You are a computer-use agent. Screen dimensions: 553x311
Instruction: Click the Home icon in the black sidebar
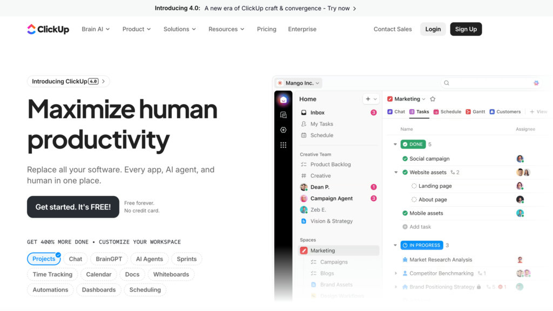pos(284,99)
